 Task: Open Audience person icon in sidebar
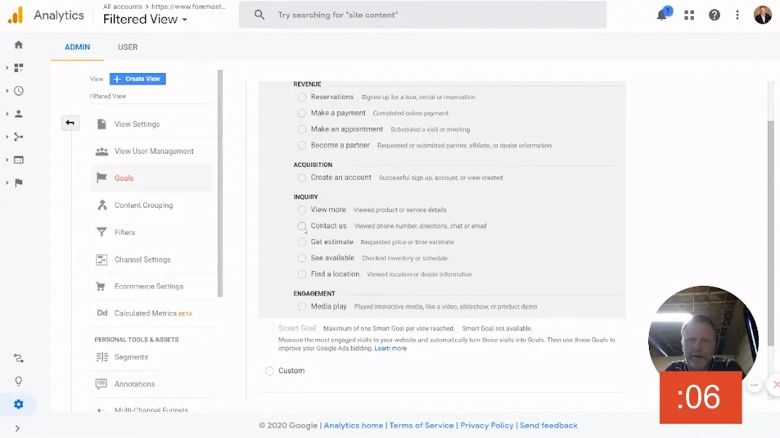click(19, 114)
